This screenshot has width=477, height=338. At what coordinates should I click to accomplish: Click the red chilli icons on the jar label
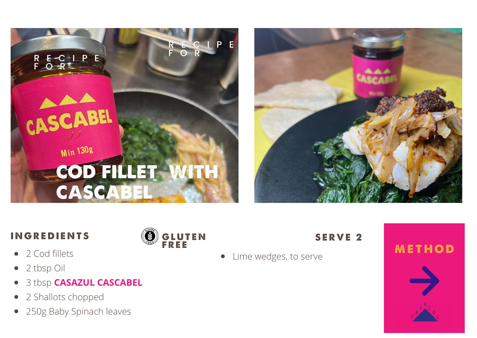click(74, 135)
